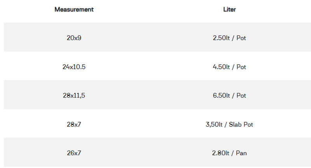Viewport: 311px width, 168px height.
Task: Click the 4.50lt / Pot cell
Action: 229,67
